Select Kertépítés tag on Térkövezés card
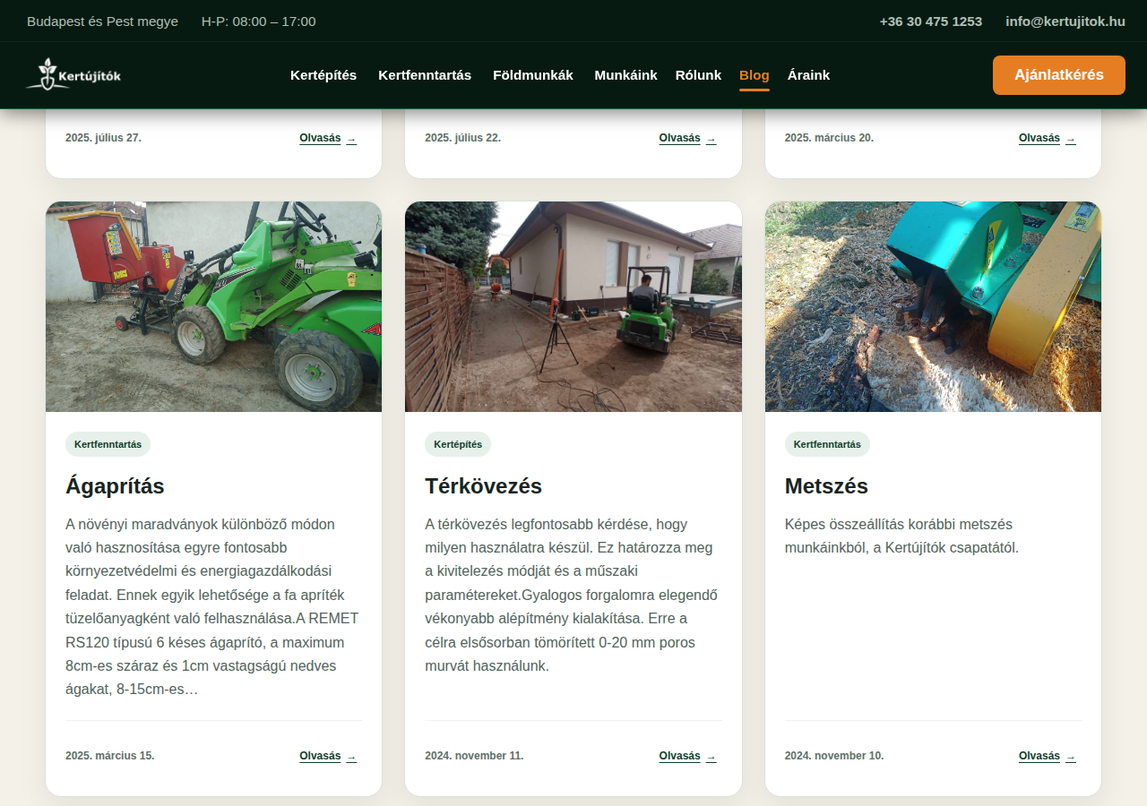 [458, 444]
